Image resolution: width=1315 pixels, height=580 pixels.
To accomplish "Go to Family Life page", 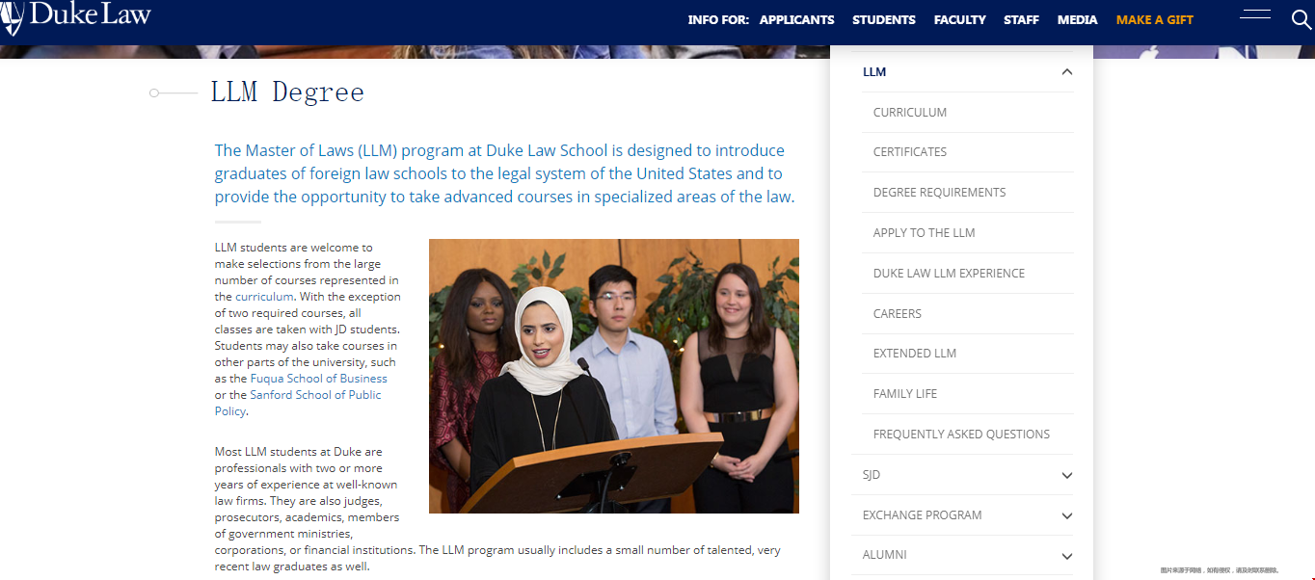I will coord(905,394).
